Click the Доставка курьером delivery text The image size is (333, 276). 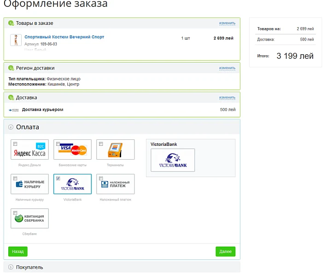[42, 109]
